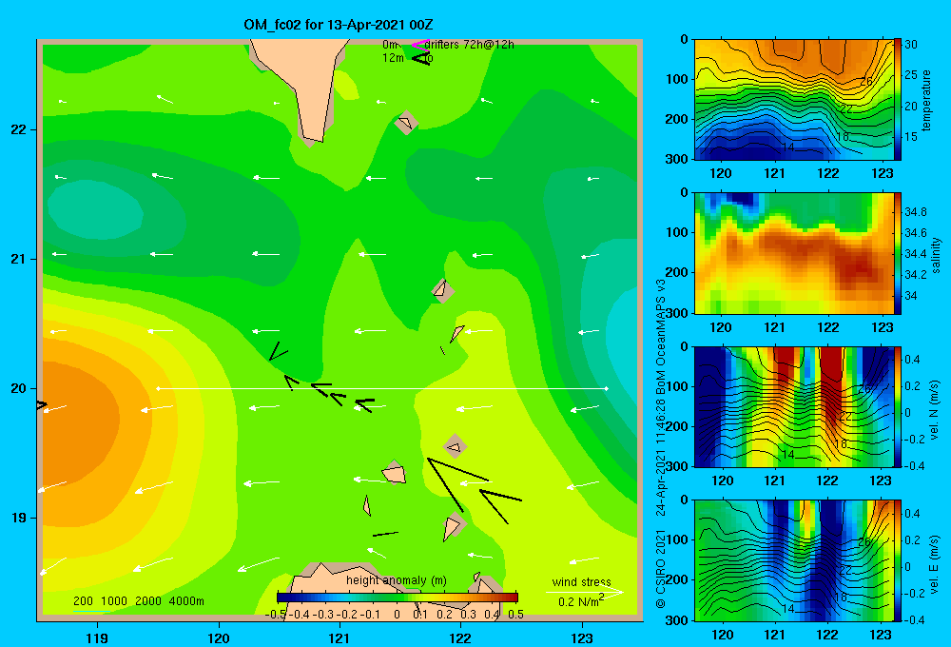Click the orange high anomaly eddy at west edge
Viewport: 951px width, 647px height.
[x=79, y=419]
